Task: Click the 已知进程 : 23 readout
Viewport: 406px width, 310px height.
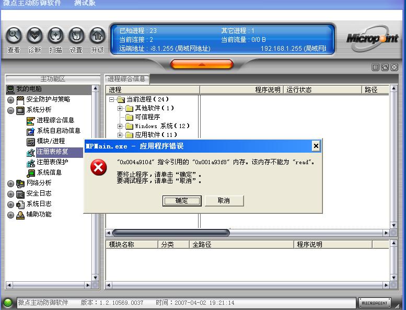Action: tap(138, 31)
